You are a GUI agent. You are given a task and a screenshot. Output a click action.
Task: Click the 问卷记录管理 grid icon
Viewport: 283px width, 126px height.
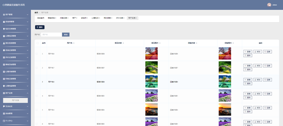4,79
